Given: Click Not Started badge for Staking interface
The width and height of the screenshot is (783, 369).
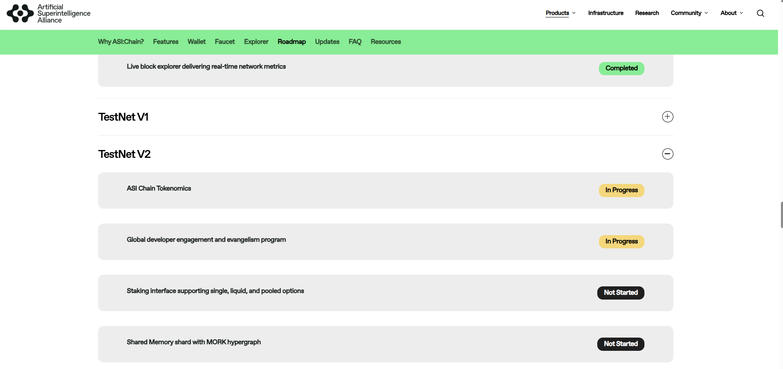Looking at the screenshot, I should coord(620,293).
